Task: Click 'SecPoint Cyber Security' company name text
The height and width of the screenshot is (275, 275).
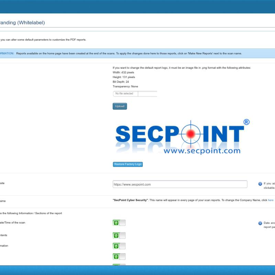Action: pos(130,200)
